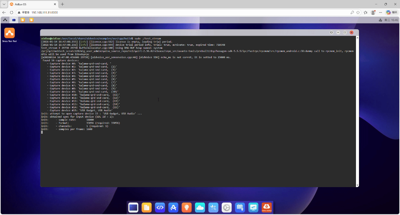
Task: Open Stress Test Tool desktop shortcut
Action: click(9, 33)
